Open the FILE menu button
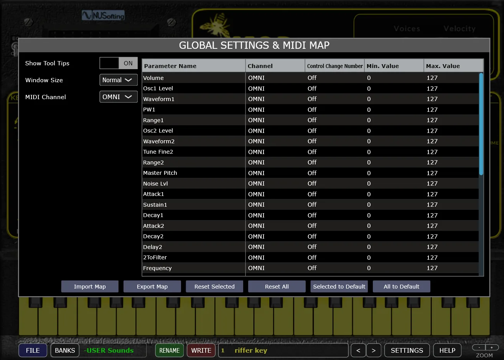Viewport: 504px width, 360px height. (x=33, y=350)
